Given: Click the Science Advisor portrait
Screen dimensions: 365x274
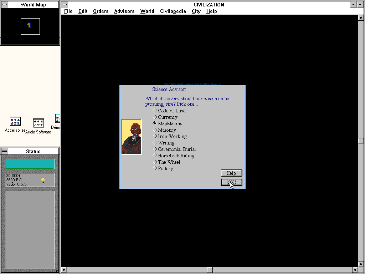Looking at the screenshot, I should [x=131, y=137].
